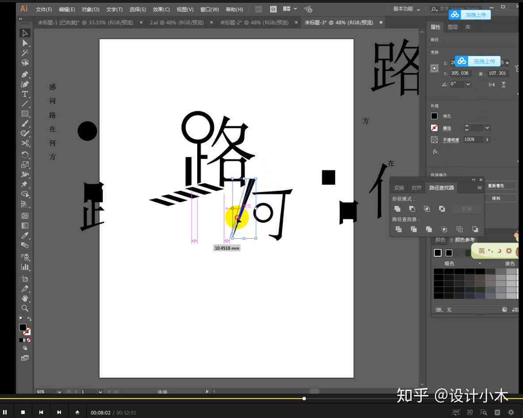Select the Pen tool
523x418 pixels.
click(x=25, y=74)
